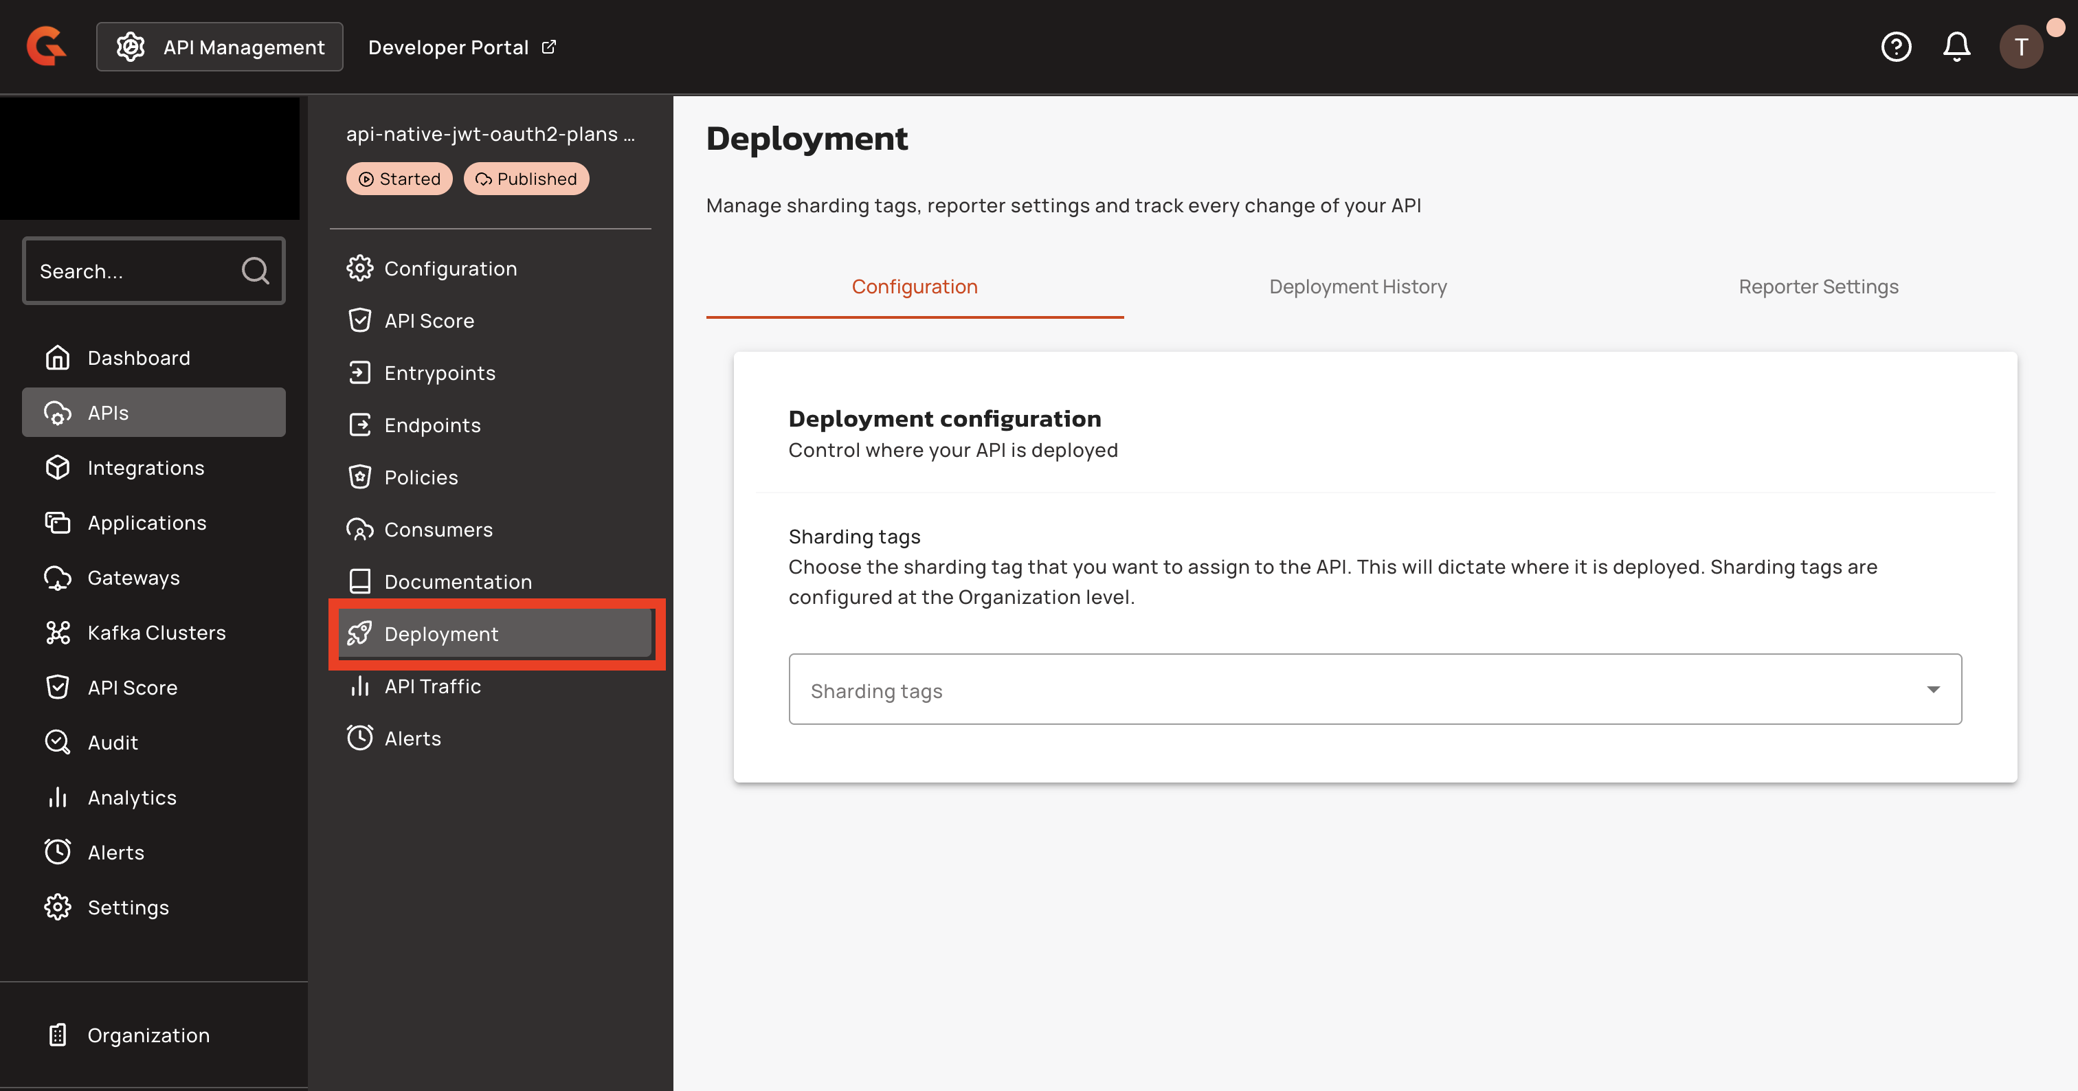Open Kafka Clusters from the sidebar

click(156, 633)
